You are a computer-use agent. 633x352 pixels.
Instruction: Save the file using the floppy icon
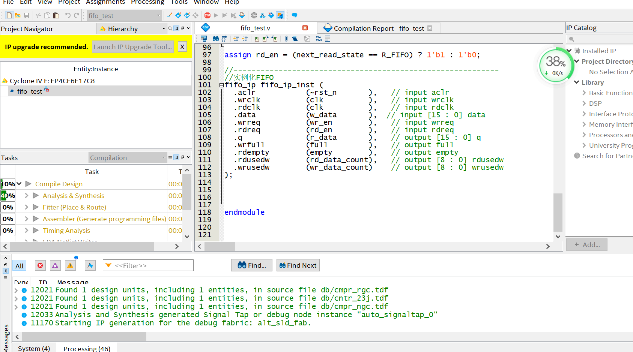tap(27, 15)
